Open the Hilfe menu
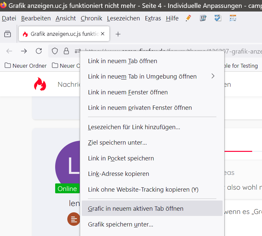The image size is (262, 236). point(172,18)
